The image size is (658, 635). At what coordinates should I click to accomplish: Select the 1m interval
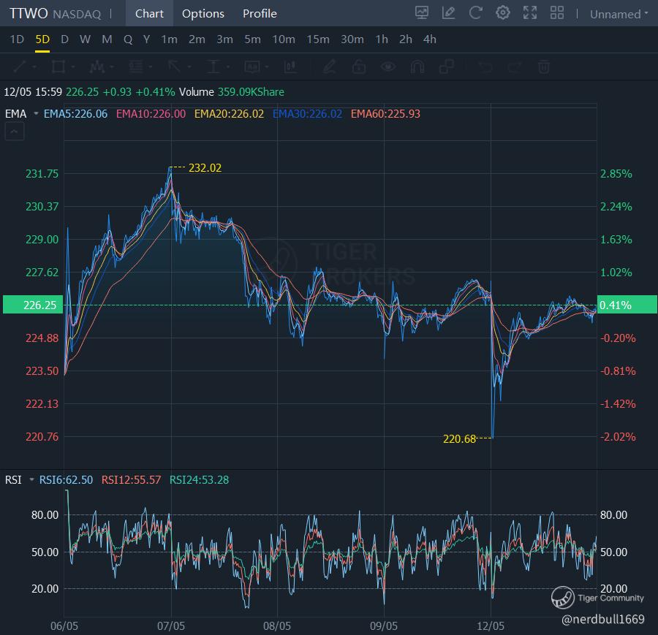pos(169,39)
